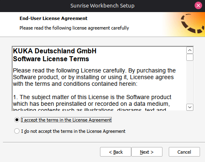The height and width of the screenshot is (162, 205).
Task: Cancel the Sunrise Workbench setup
Action: pos(184,152)
